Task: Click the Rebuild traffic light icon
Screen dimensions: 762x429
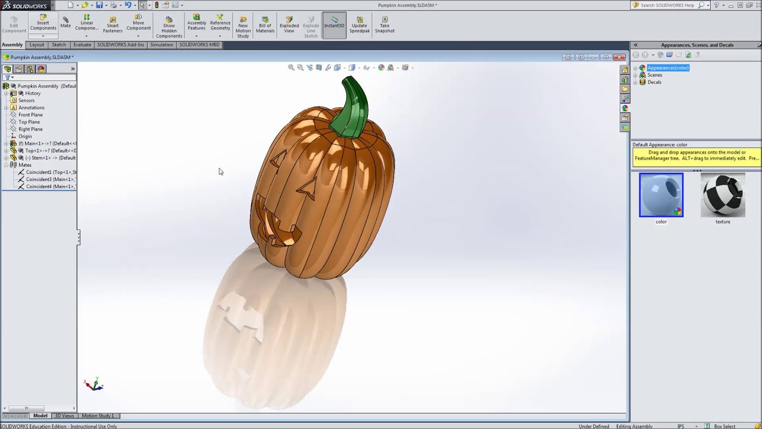Action: pos(157,5)
